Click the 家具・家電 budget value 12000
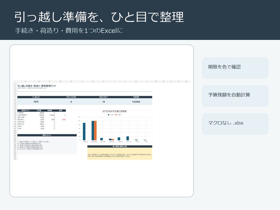Image resolution: width=280 pixels, height=210 pixels. (42, 117)
